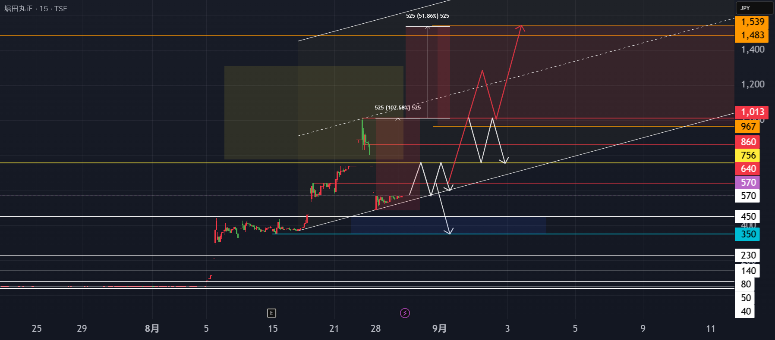The image size is (775, 340).
Task: Click the white 570 current price label
Action: (x=747, y=196)
